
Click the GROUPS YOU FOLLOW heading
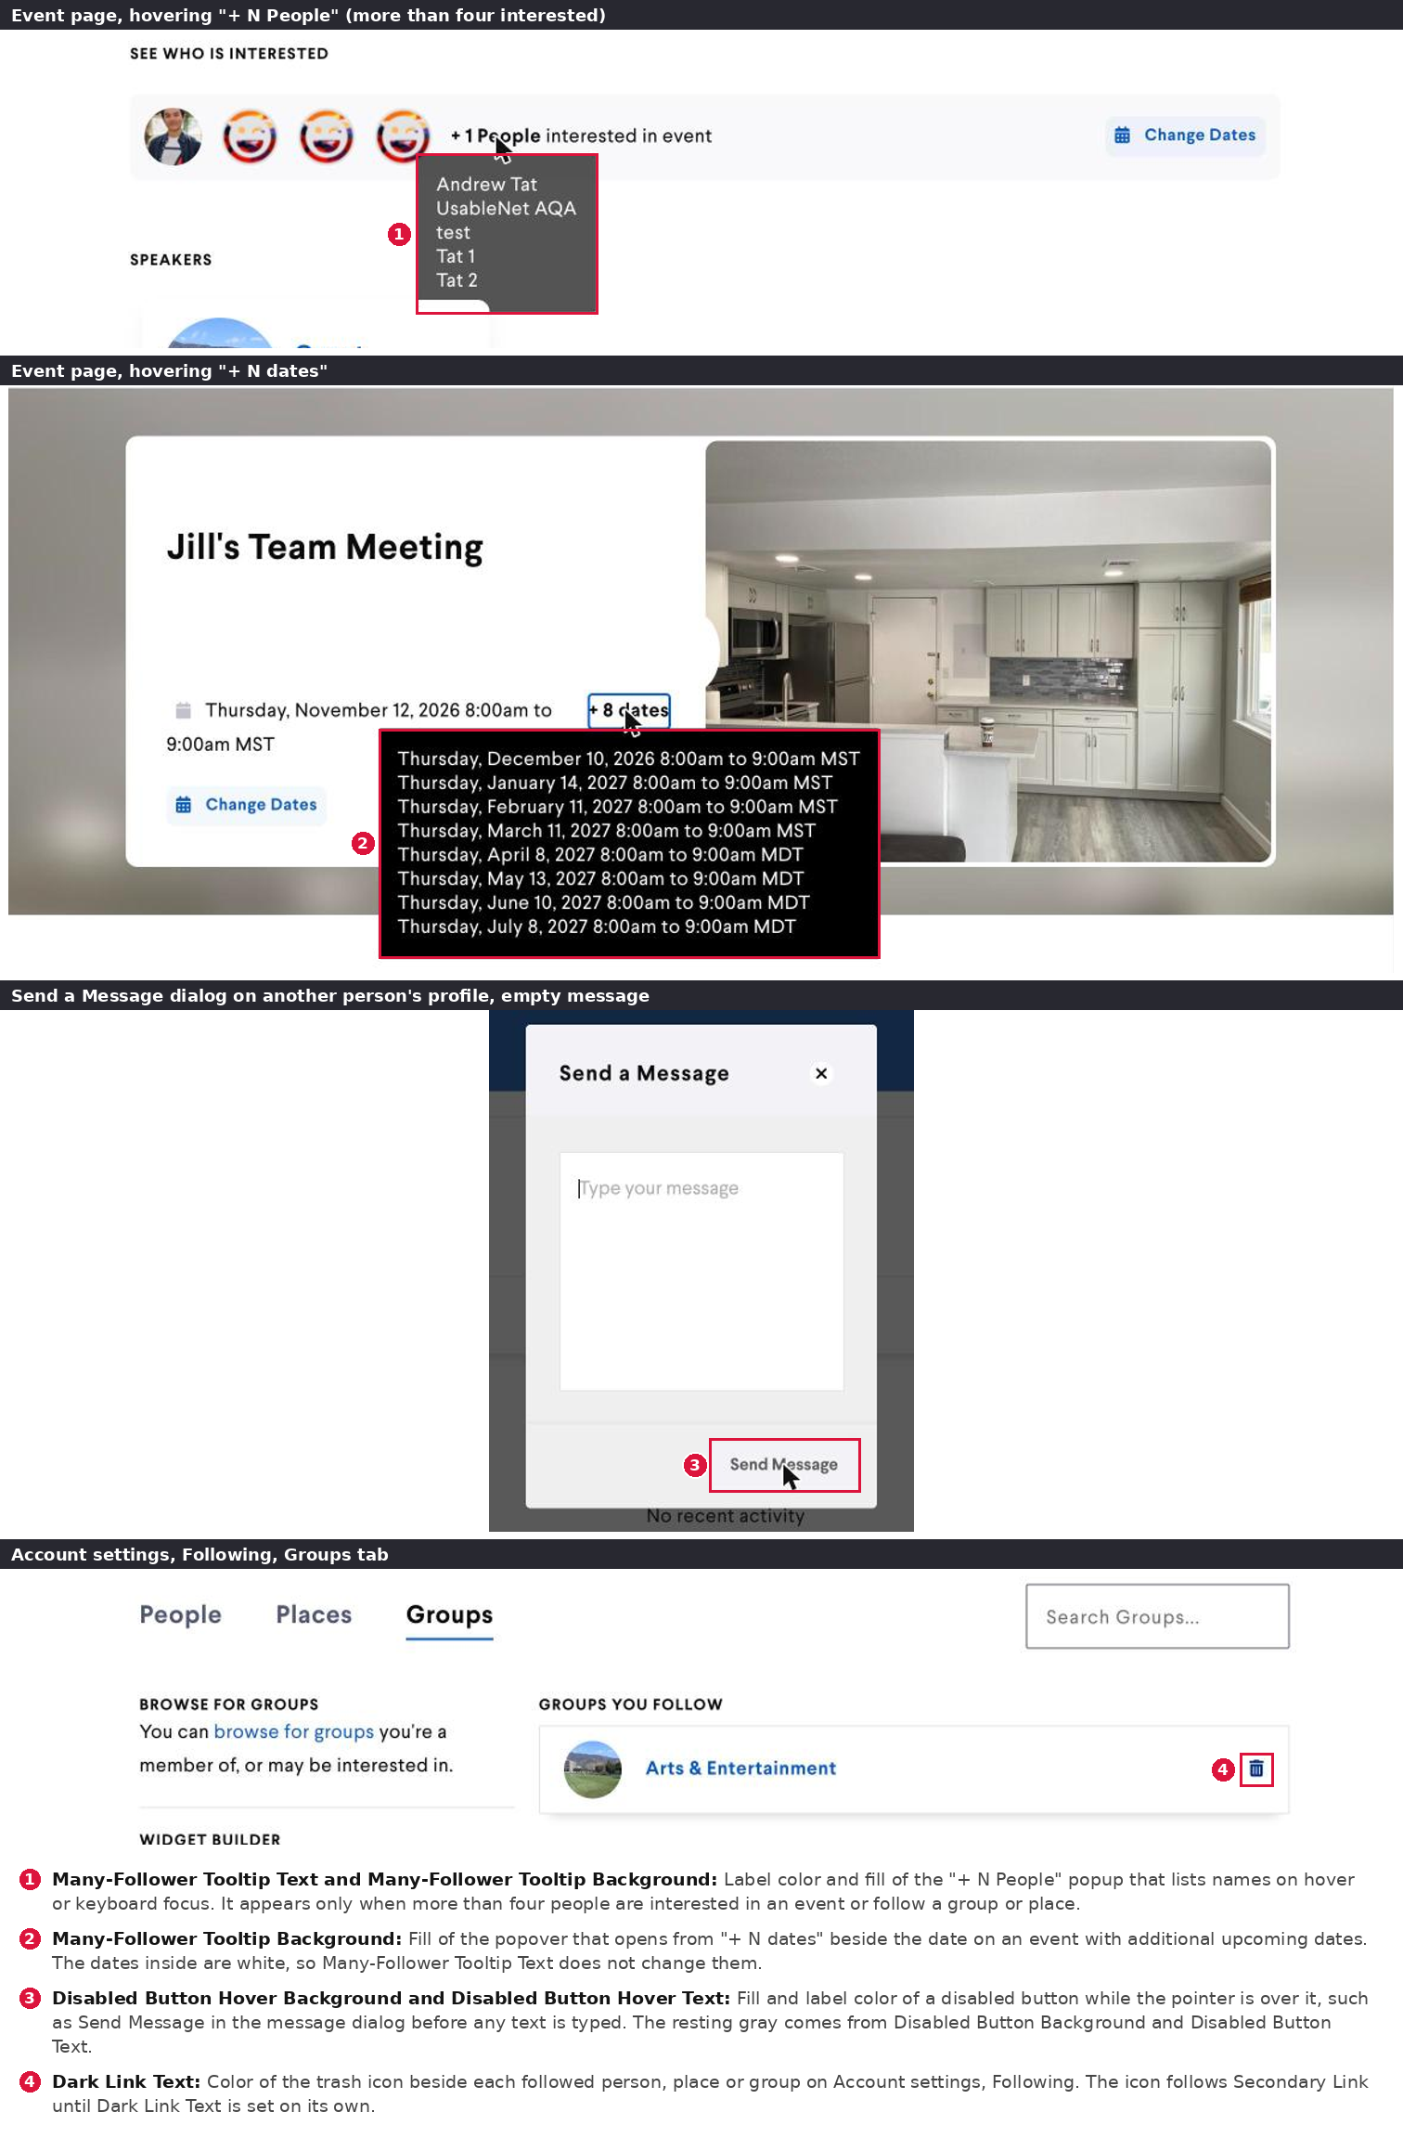pyautogui.click(x=630, y=1704)
